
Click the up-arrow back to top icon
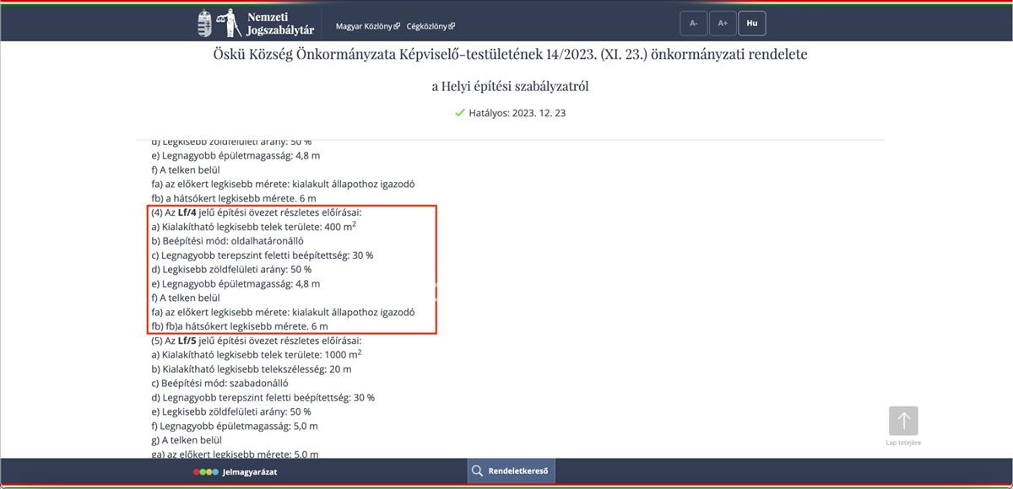pos(903,421)
